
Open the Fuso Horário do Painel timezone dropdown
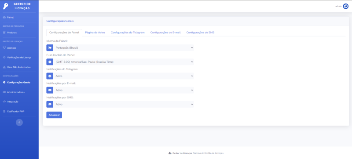(124, 62)
